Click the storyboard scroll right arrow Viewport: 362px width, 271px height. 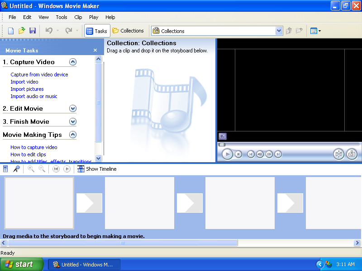pos(357,243)
